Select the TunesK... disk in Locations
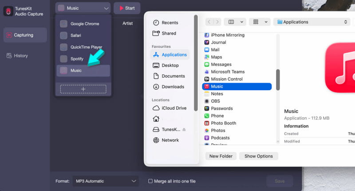 (x=170, y=130)
